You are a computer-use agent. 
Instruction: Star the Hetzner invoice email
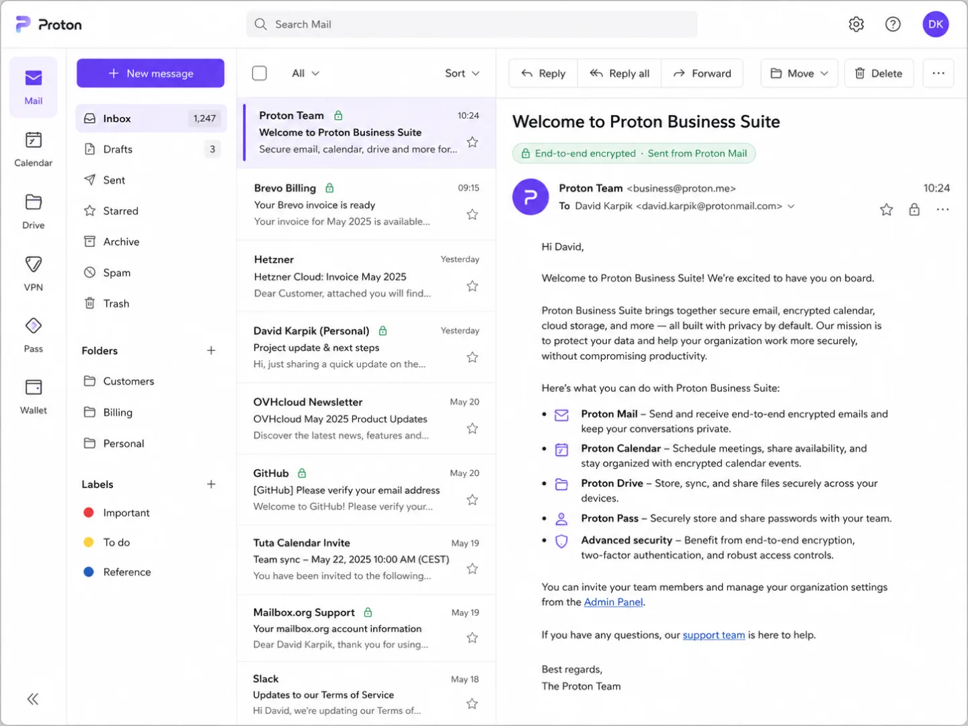click(473, 286)
